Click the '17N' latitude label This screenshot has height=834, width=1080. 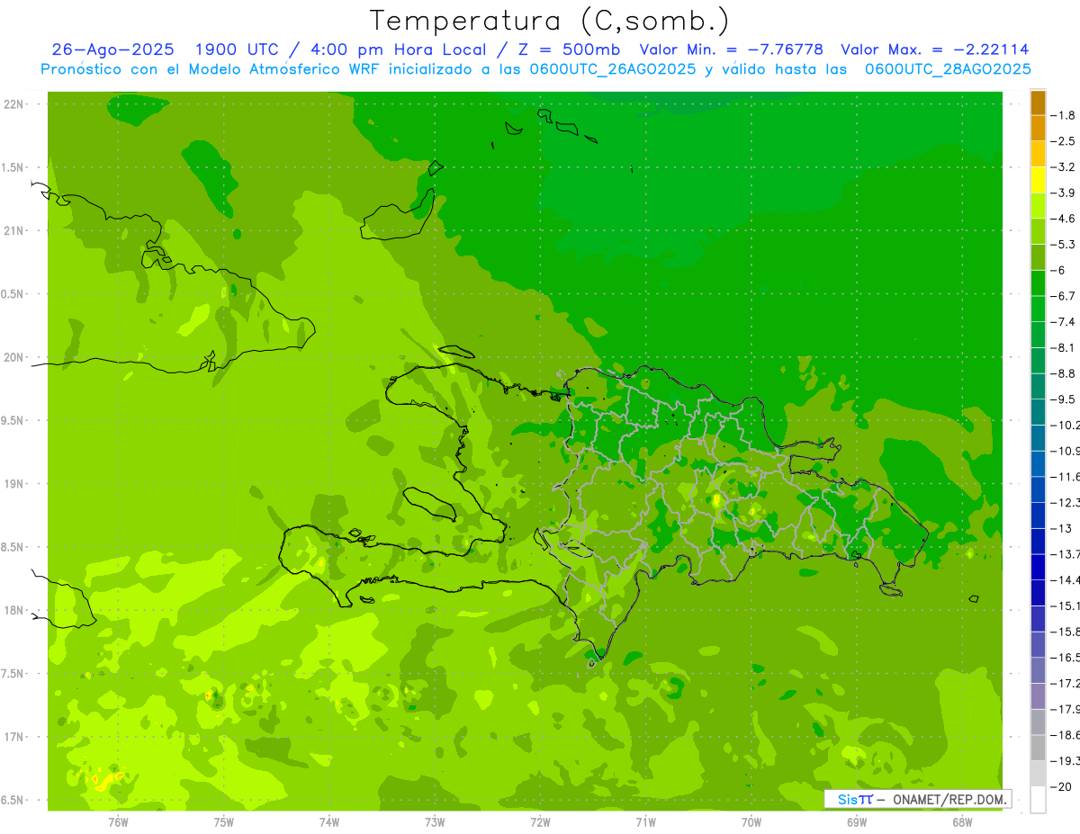pos(13,738)
